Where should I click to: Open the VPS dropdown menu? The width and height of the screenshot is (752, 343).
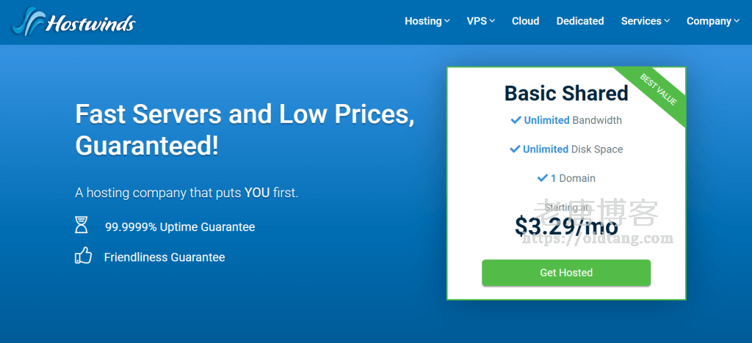(x=480, y=21)
